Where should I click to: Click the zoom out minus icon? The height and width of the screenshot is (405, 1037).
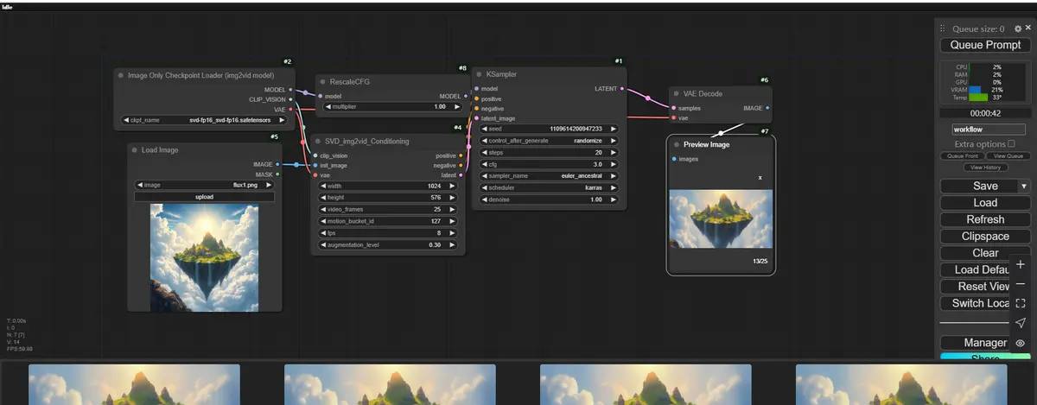1021,284
